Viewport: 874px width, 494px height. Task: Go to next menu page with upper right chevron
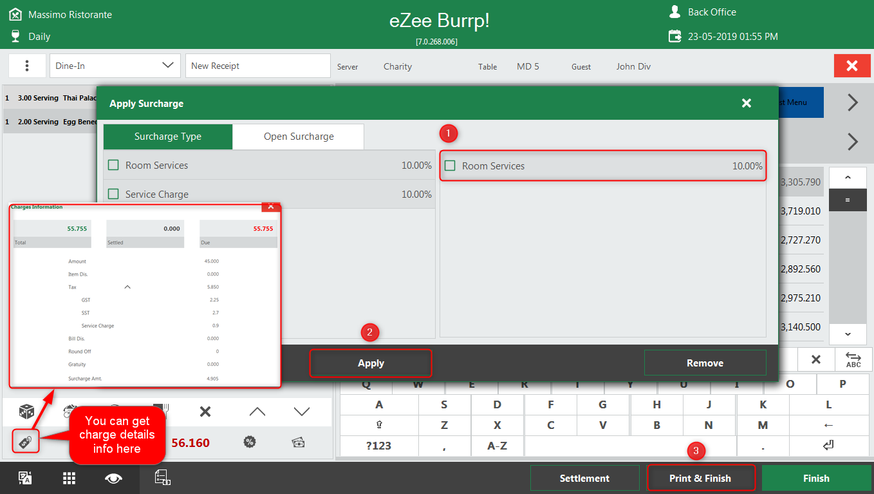click(853, 102)
